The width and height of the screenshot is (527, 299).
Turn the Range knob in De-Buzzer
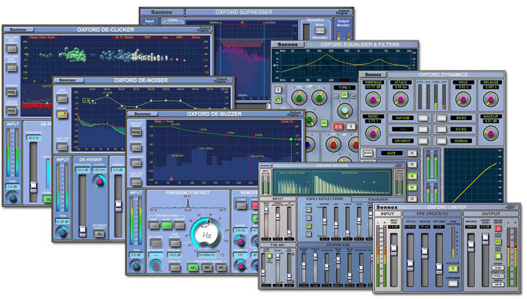(x=240, y=241)
